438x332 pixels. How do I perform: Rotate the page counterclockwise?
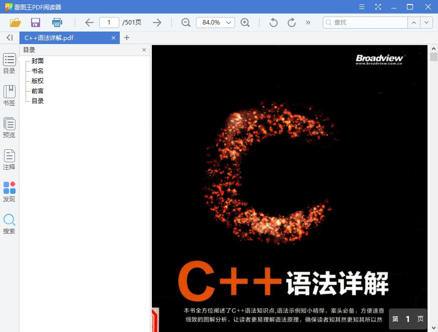pos(273,23)
